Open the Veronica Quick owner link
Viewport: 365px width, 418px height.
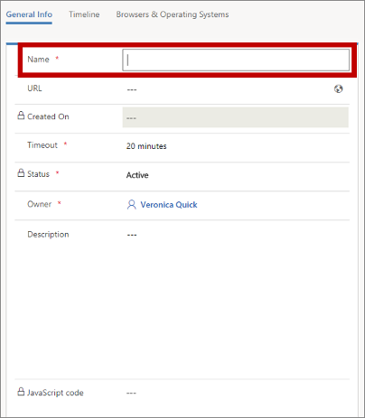coord(169,205)
